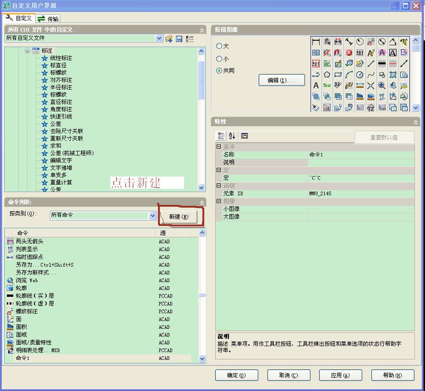
Task: Select the linear dimension button image
Action: click(x=316, y=42)
